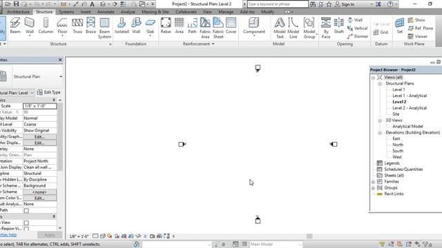The image size is (442, 248).
Task: Switch to the Systems ribbon tab
Action: 66,12
